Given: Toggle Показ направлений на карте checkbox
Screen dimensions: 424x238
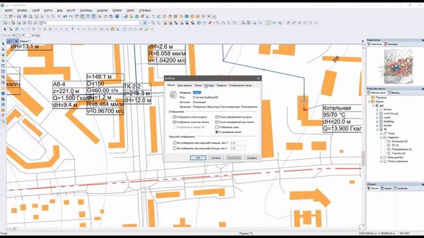Looking at the screenshot, I should click(217, 117).
